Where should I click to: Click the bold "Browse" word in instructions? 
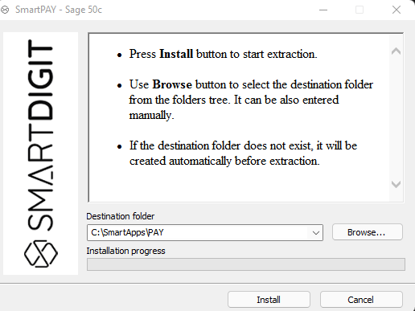coord(172,84)
